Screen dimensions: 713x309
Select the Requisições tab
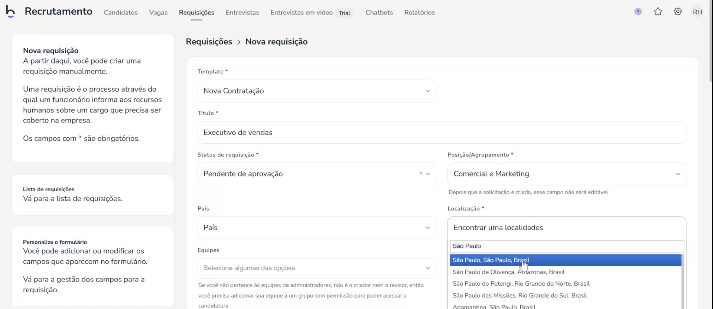[x=196, y=12]
